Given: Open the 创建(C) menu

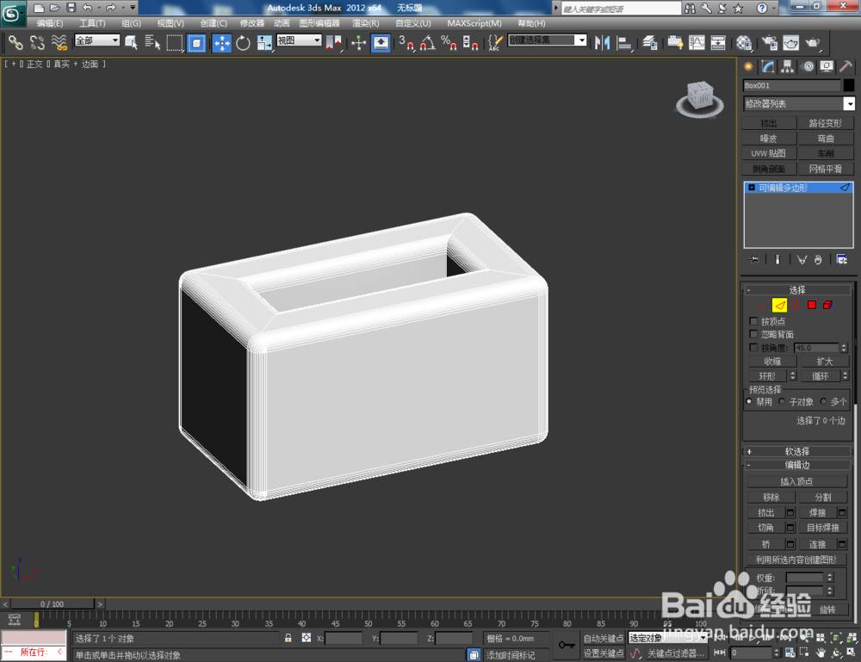Looking at the screenshot, I should coord(213,23).
